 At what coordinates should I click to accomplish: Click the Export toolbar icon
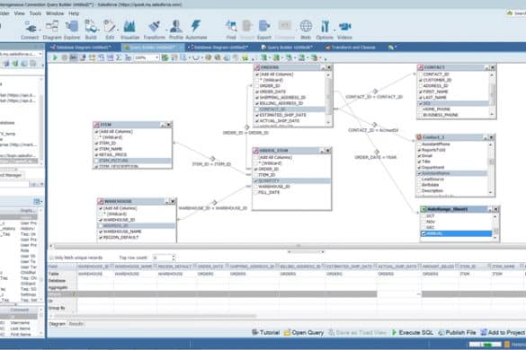[x=264, y=31]
